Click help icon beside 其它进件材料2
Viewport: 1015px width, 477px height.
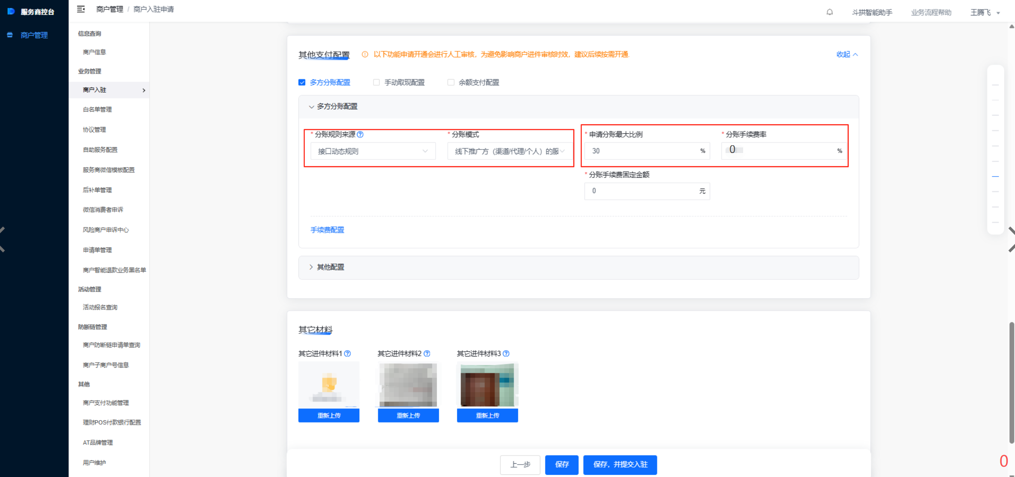(427, 354)
